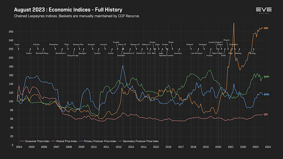283x159 pixels.
Task: Click the green SPPI series label
Action: [266, 77]
